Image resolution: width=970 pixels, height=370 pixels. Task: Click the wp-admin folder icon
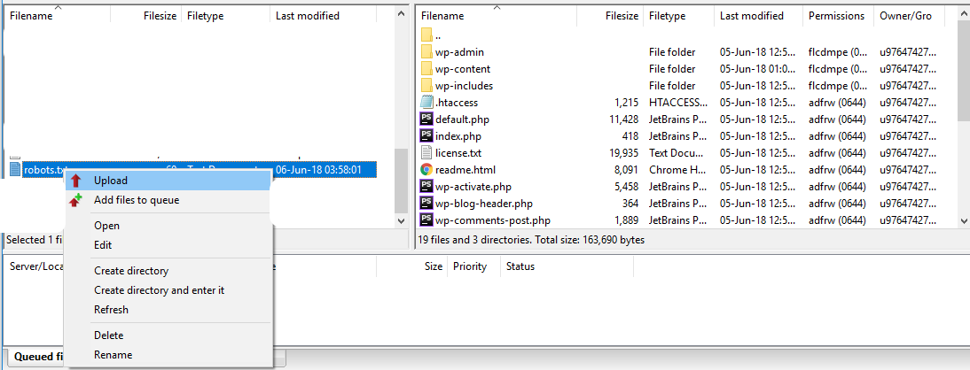tap(426, 52)
